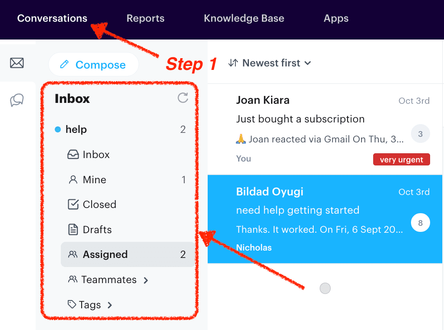This screenshot has width=444, height=330.
Task: Switch to the Reports tab
Action: coord(145,18)
